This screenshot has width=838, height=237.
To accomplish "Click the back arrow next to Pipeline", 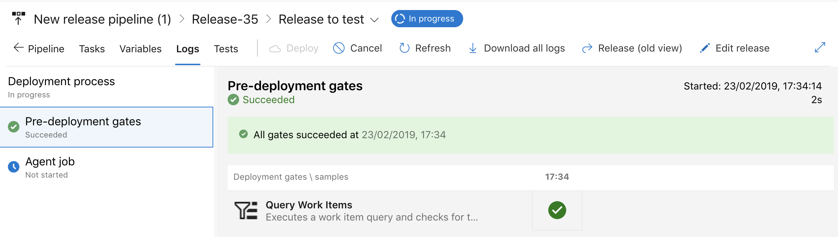I will click(18, 47).
